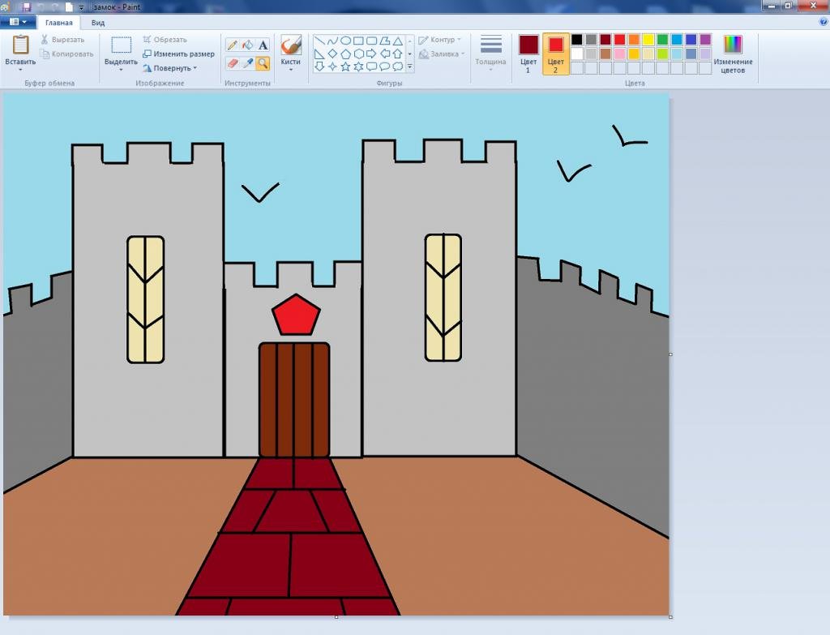Click the Save icon in title bar

pyautogui.click(x=26, y=6)
